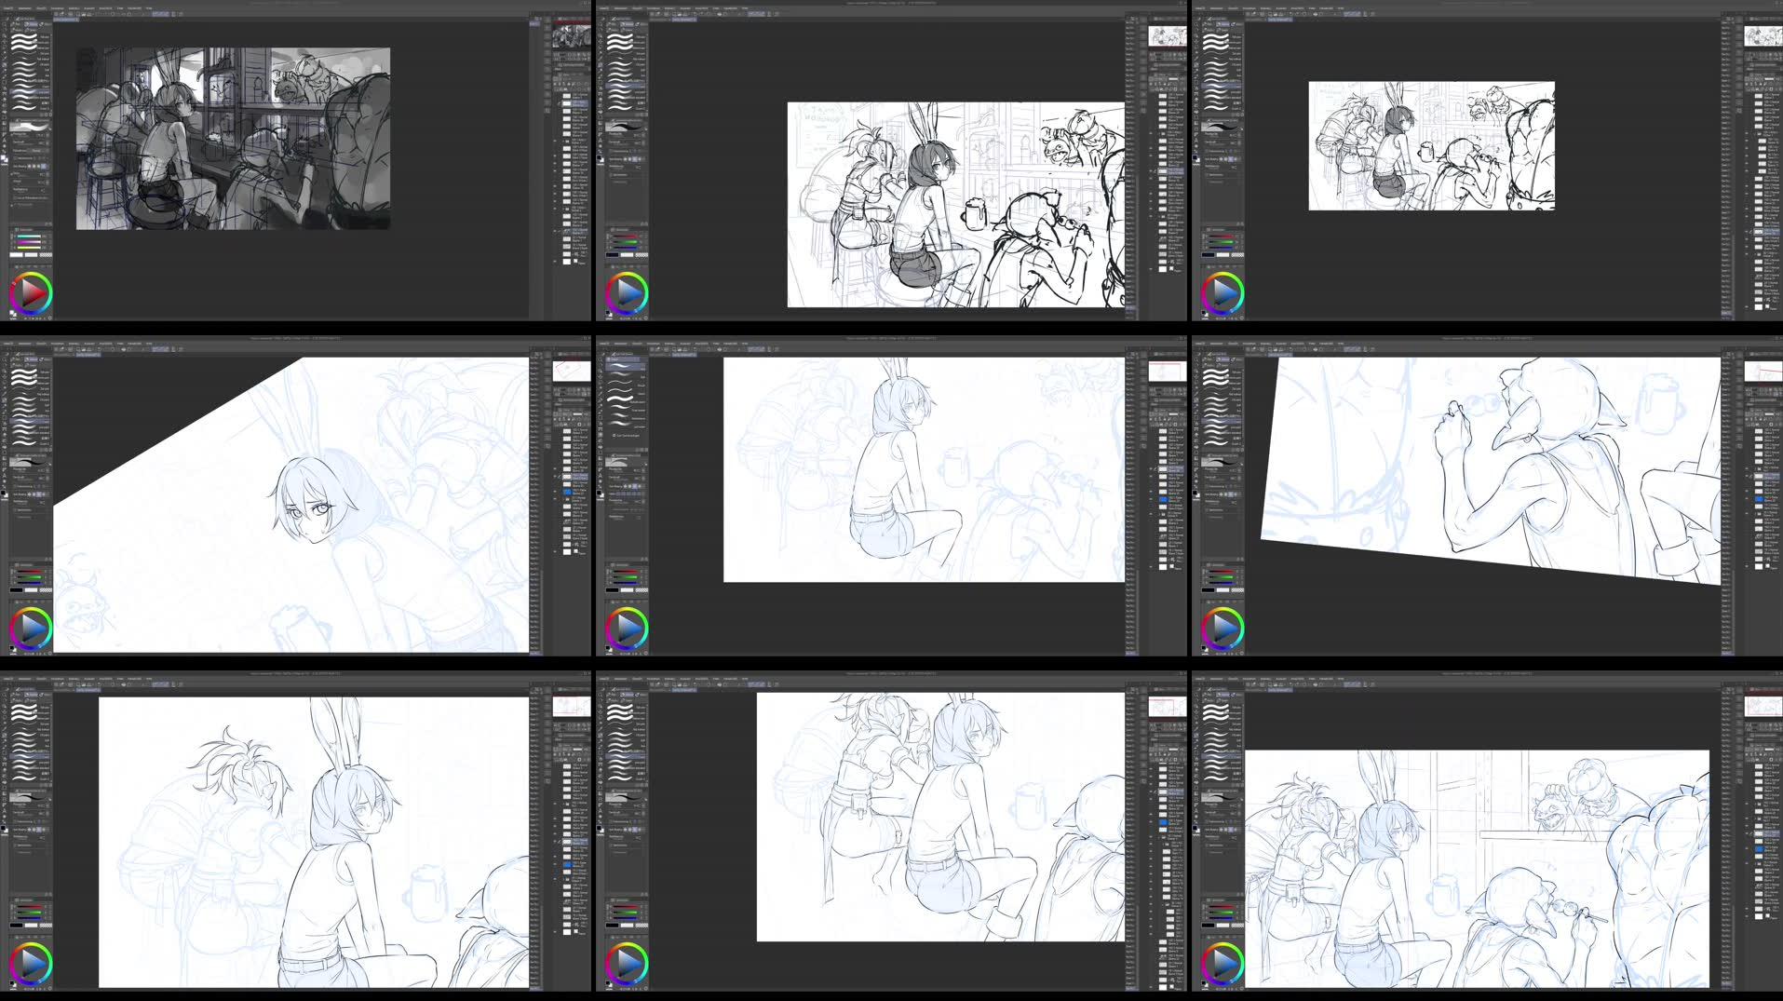Open the Filter menu in lone bunny girl panel

point(716,344)
